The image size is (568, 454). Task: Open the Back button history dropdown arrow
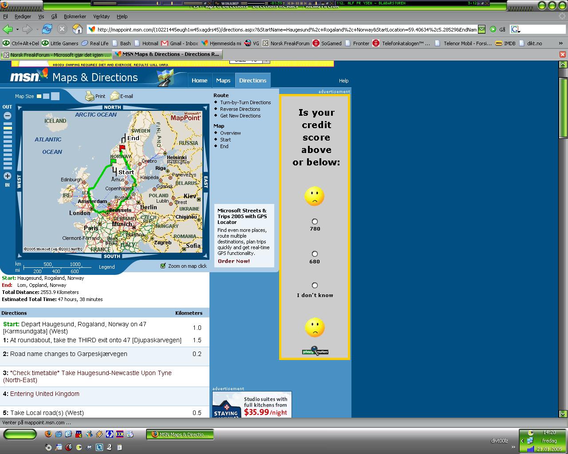point(17,30)
